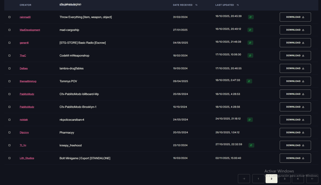321x185 pixels.
Task: Select checkbox for Cfx-PablitoModz-Brooklyn-1 row
Action: (9, 107)
